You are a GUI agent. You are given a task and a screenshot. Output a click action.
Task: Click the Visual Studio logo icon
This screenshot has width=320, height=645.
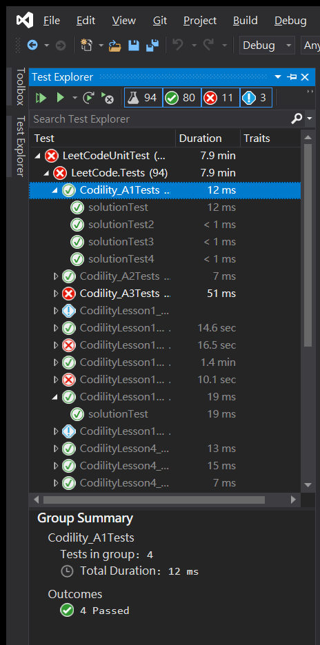click(x=25, y=20)
